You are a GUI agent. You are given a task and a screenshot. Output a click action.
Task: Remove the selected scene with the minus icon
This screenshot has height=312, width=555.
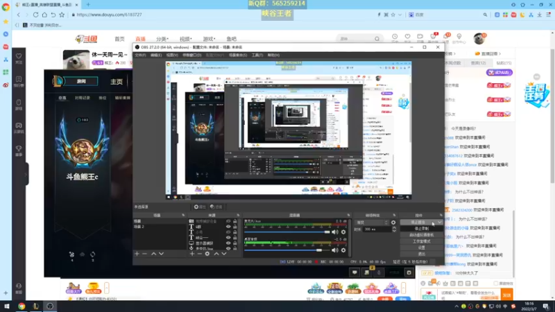[x=144, y=254]
